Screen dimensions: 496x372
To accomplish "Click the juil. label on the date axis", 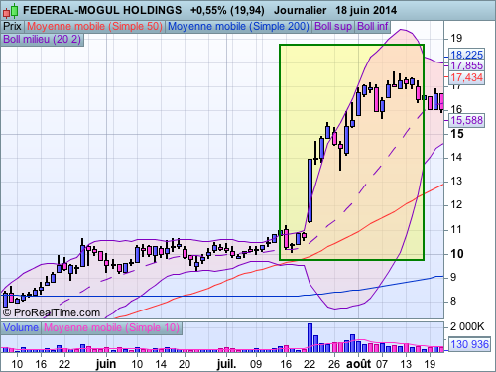I will [226, 364].
